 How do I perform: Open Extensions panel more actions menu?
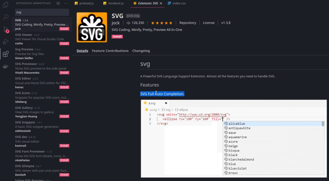[x=66, y=3]
